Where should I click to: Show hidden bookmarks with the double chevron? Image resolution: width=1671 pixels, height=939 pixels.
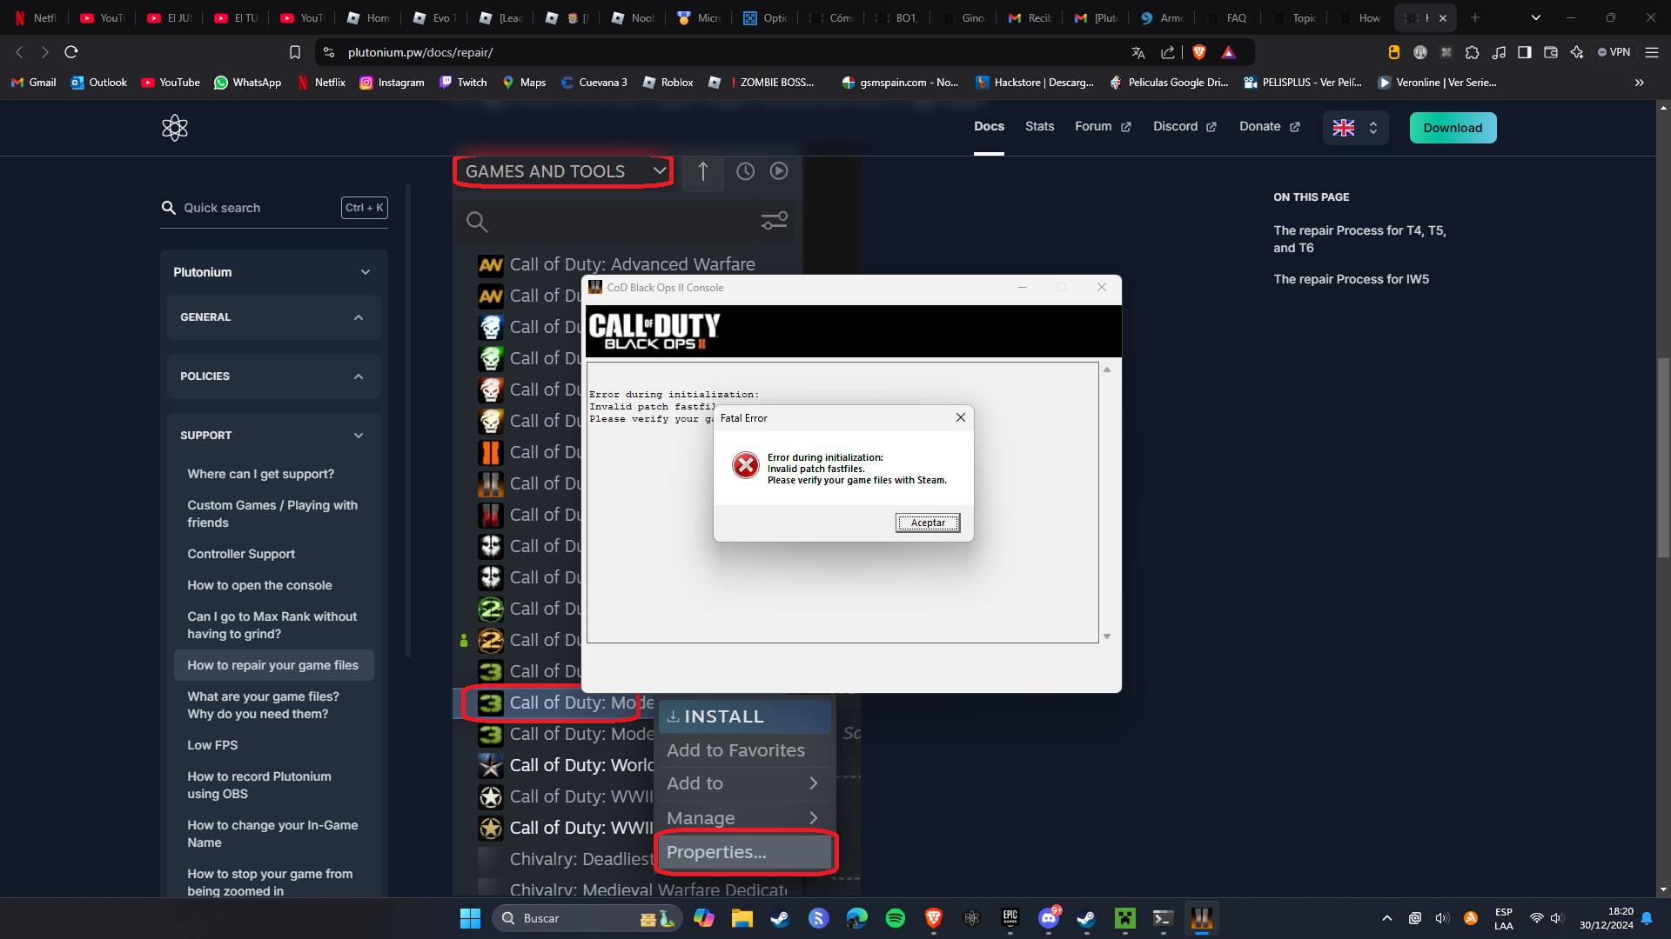tap(1640, 83)
